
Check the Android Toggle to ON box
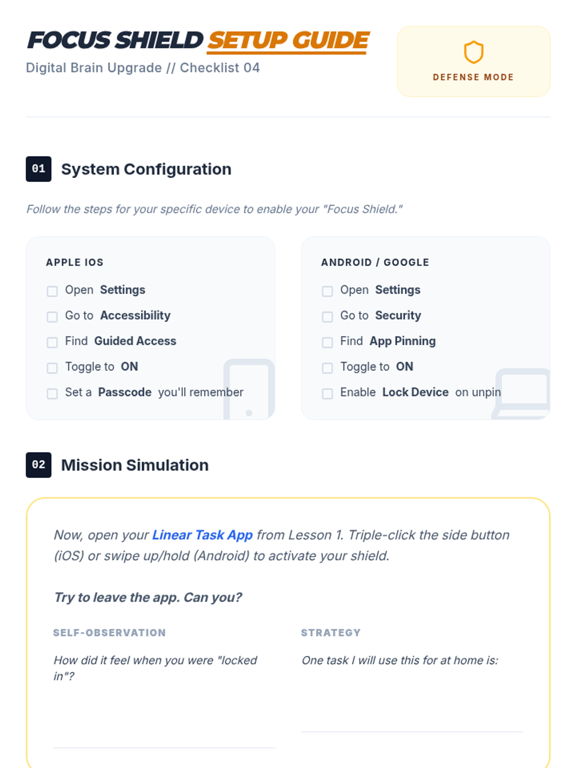coord(327,368)
